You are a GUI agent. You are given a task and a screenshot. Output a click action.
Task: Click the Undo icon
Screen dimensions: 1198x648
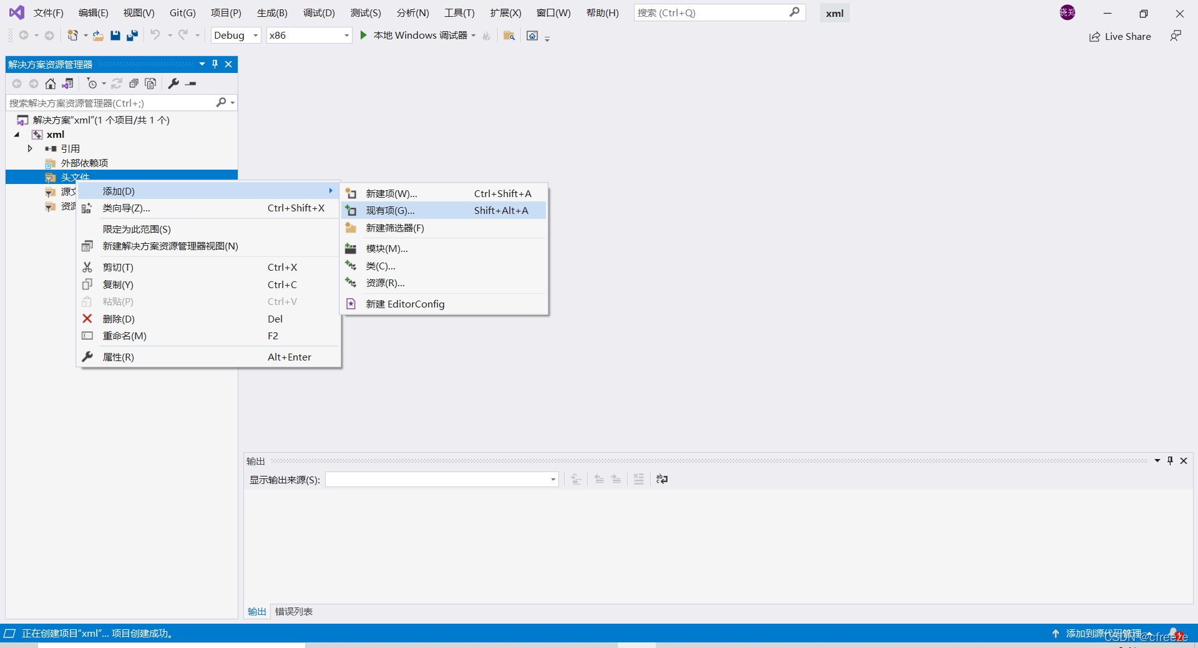[156, 35]
